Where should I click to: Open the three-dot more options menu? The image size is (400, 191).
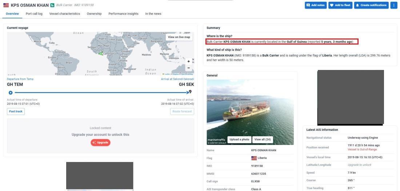click(393, 5)
